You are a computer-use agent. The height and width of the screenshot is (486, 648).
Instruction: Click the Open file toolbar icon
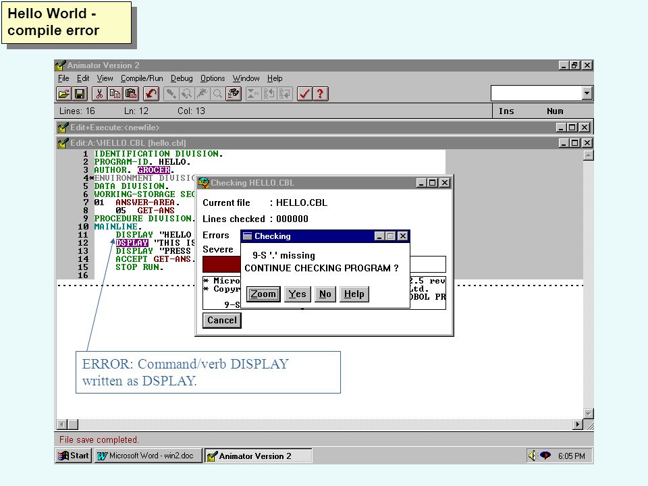click(x=63, y=94)
